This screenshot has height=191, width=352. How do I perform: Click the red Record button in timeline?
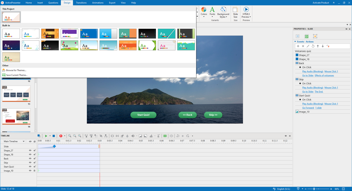tap(61, 136)
